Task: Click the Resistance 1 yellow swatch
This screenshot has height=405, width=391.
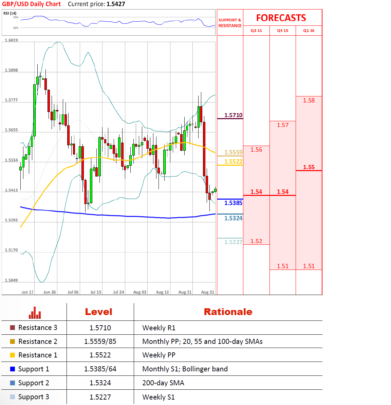Action: click(13, 355)
